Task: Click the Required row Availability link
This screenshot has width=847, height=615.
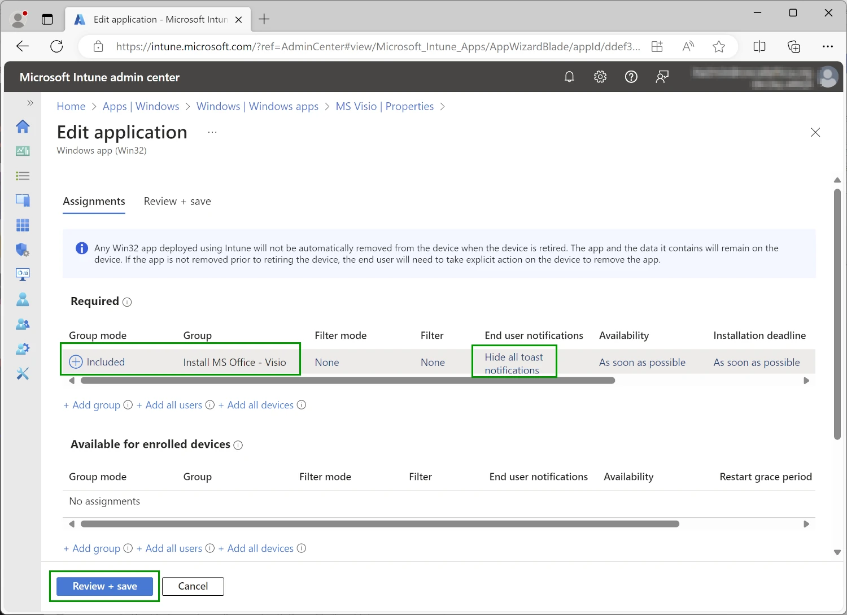Action: pyautogui.click(x=642, y=363)
